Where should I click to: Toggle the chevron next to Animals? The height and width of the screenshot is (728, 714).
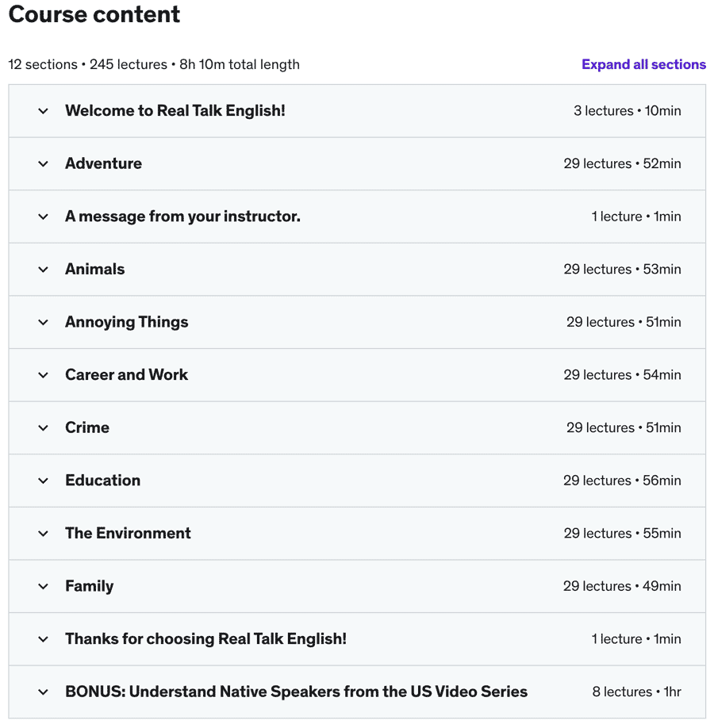point(44,270)
